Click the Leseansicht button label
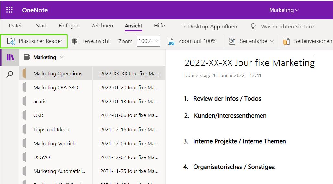 (x=96, y=41)
